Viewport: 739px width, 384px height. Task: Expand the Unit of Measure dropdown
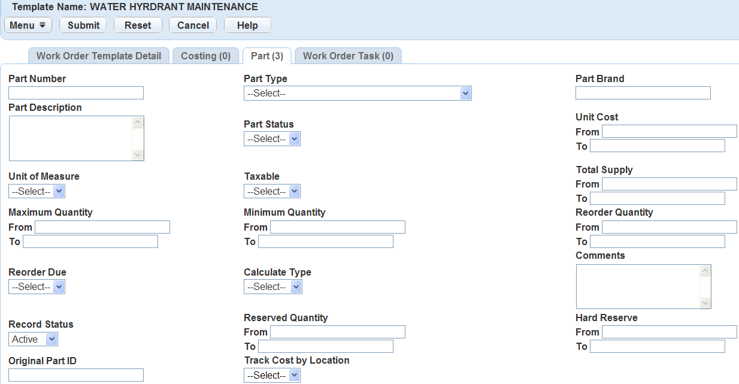[x=37, y=192]
